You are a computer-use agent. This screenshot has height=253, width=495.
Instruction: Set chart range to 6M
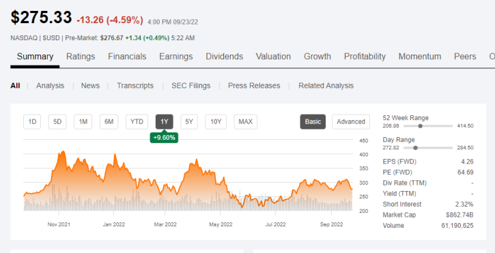[109, 122]
